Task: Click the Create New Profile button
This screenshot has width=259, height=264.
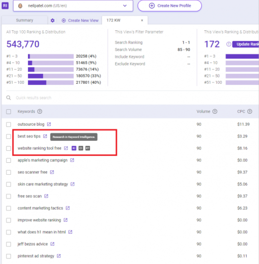Action: [x=170, y=6]
